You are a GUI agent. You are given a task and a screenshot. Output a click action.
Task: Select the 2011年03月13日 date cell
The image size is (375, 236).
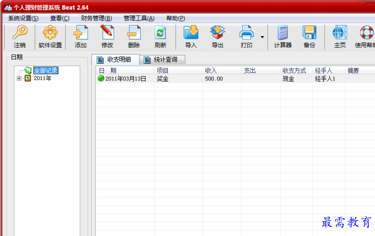pos(126,79)
